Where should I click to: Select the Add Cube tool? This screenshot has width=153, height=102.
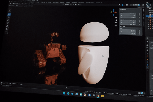[7, 32]
